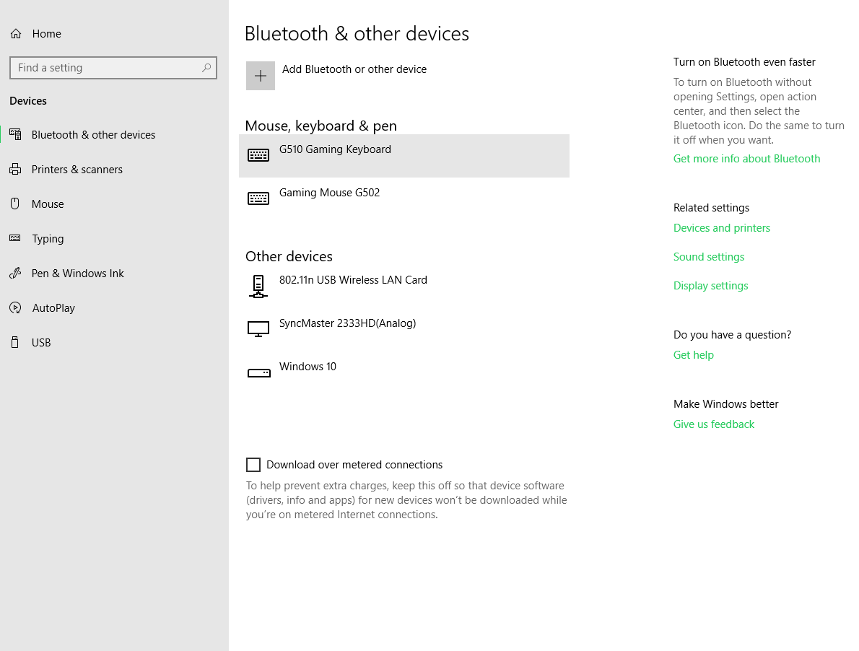Open Devices and printers link
859x651 pixels.
click(x=722, y=228)
